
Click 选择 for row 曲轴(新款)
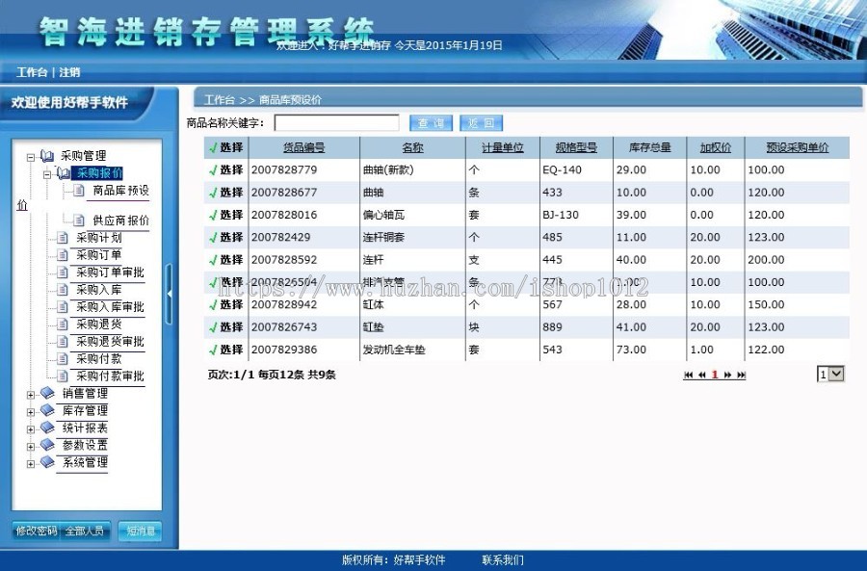[x=226, y=169]
